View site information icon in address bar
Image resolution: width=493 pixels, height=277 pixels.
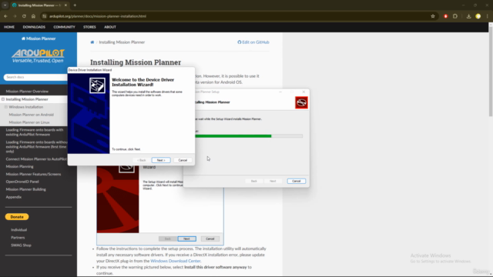45,16
